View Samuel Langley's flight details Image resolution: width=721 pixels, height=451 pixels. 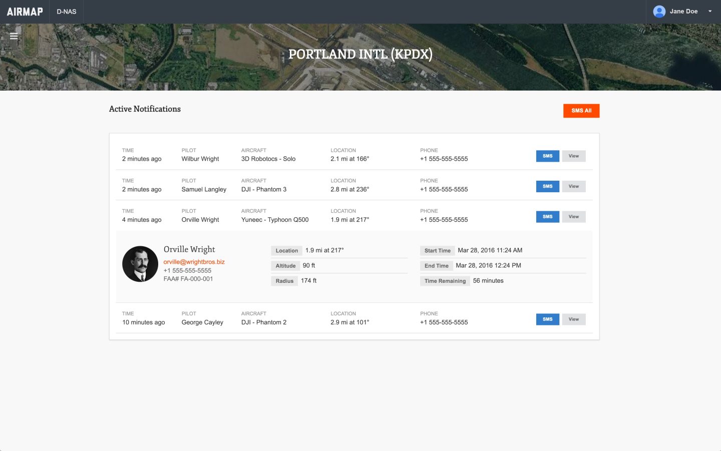pyautogui.click(x=574, y=186)
